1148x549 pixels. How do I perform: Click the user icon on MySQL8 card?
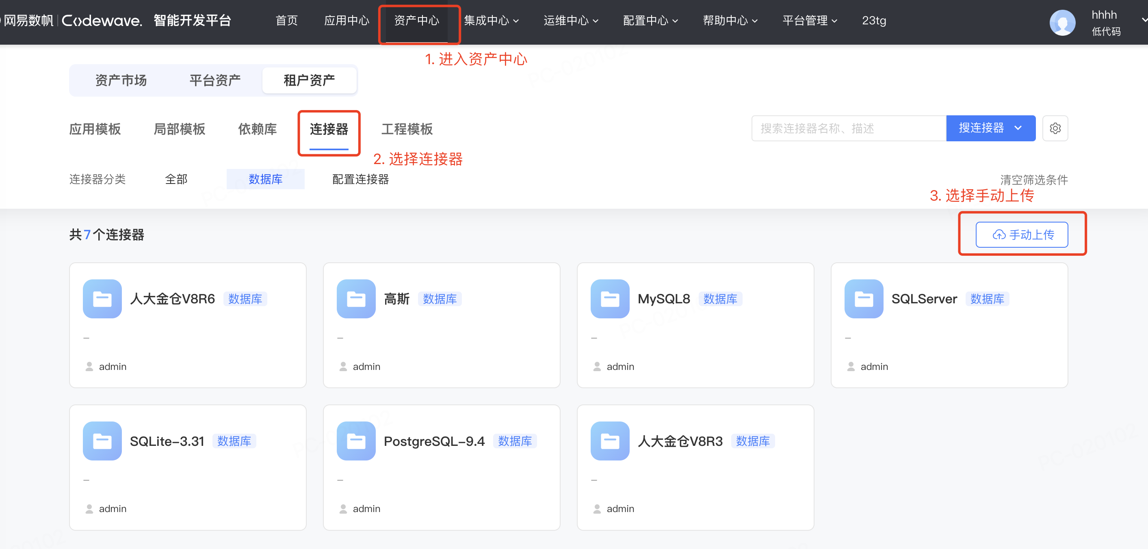click(597, 366)
